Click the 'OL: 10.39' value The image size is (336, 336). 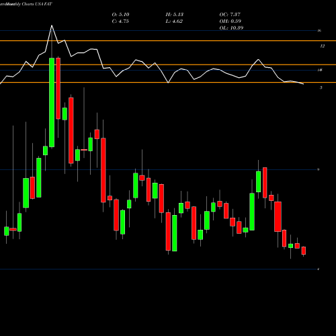(231, 28)
